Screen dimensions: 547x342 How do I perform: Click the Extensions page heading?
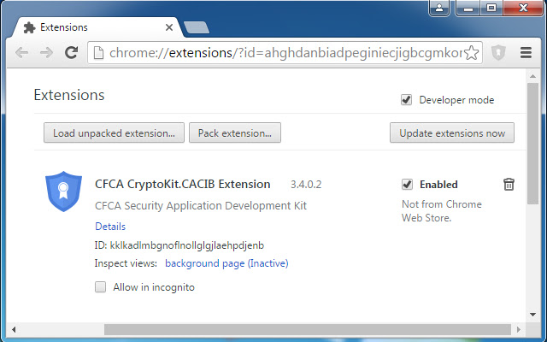[x=69, y=95]
